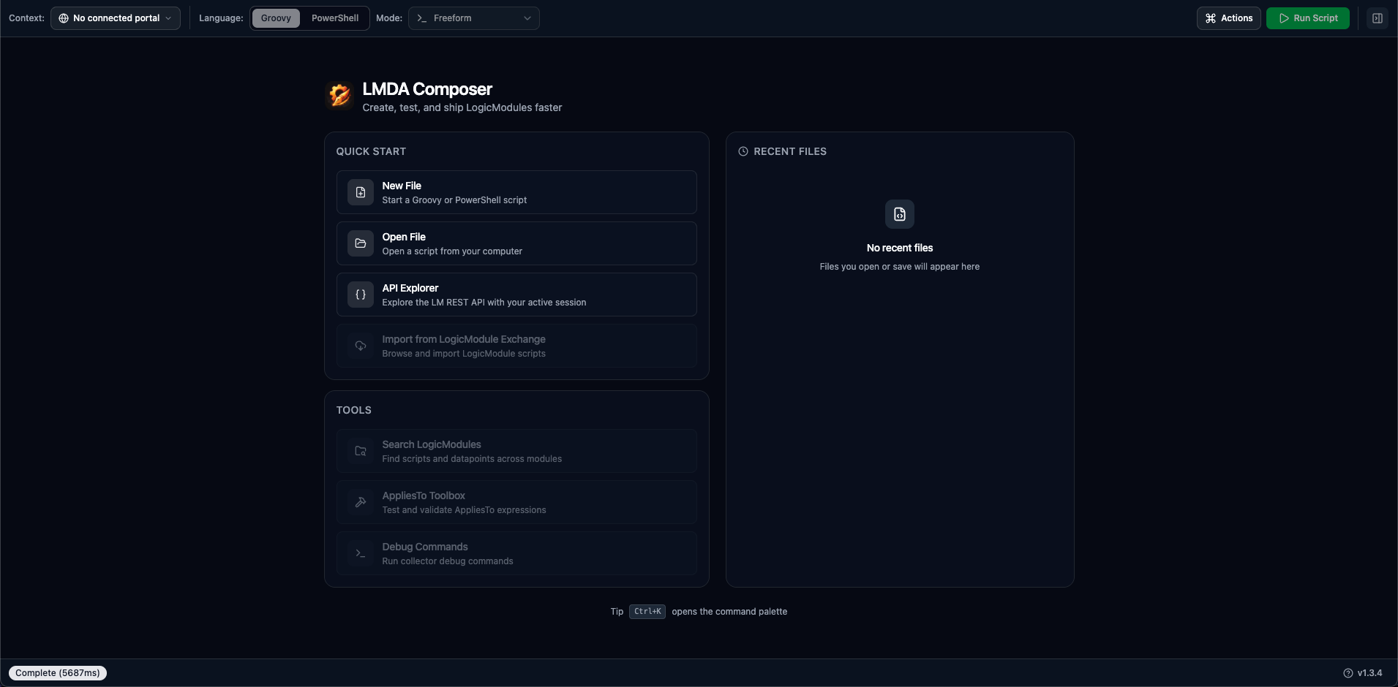Image resolution: width=1398 pixels, height=687 pixels.
Task: Expand the Freeform mode dropdown
Action: [x=473, y=18]
